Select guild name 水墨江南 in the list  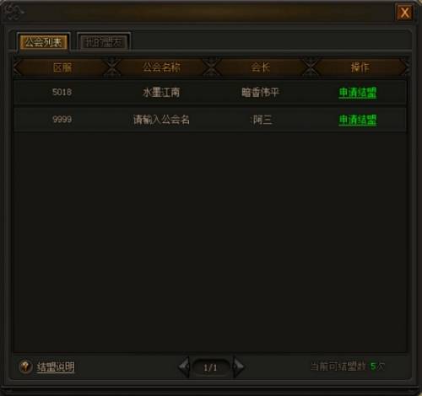pos(161,93)
